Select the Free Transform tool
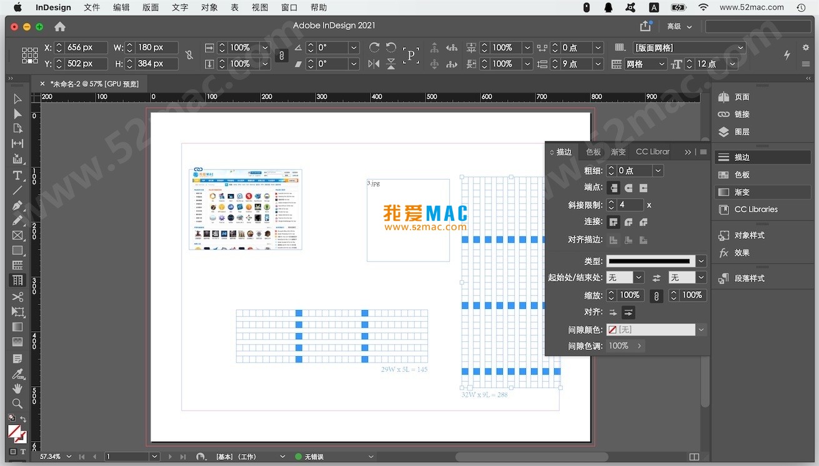Screen dimensions: 819x466 point(17,312)
